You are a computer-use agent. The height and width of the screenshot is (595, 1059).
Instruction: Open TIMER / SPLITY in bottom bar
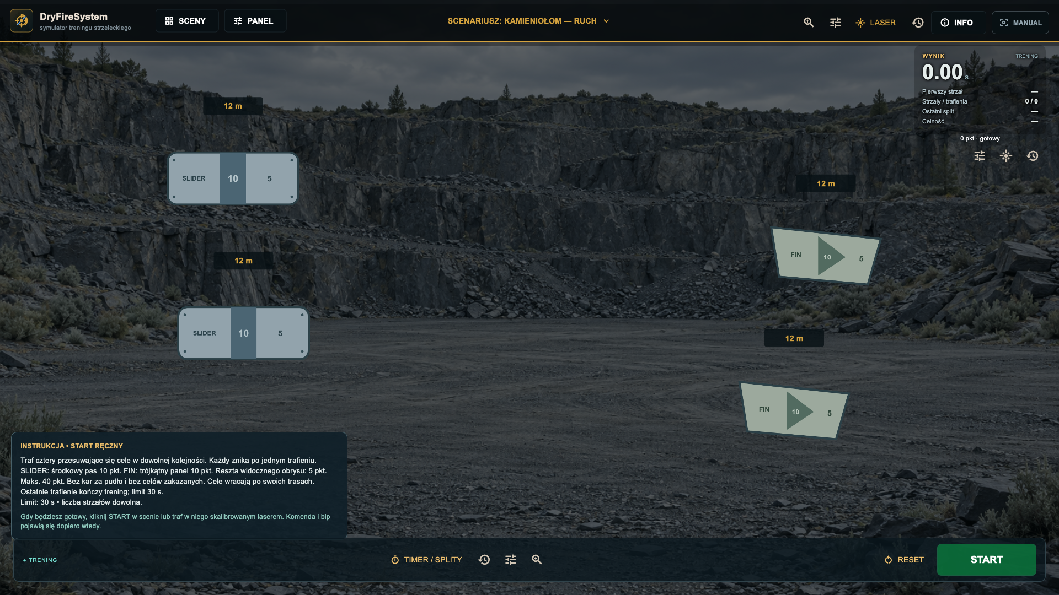point(426,560)
